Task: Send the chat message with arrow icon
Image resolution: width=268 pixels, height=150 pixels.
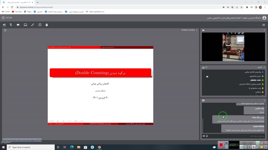Action: [x=203, y=136]
